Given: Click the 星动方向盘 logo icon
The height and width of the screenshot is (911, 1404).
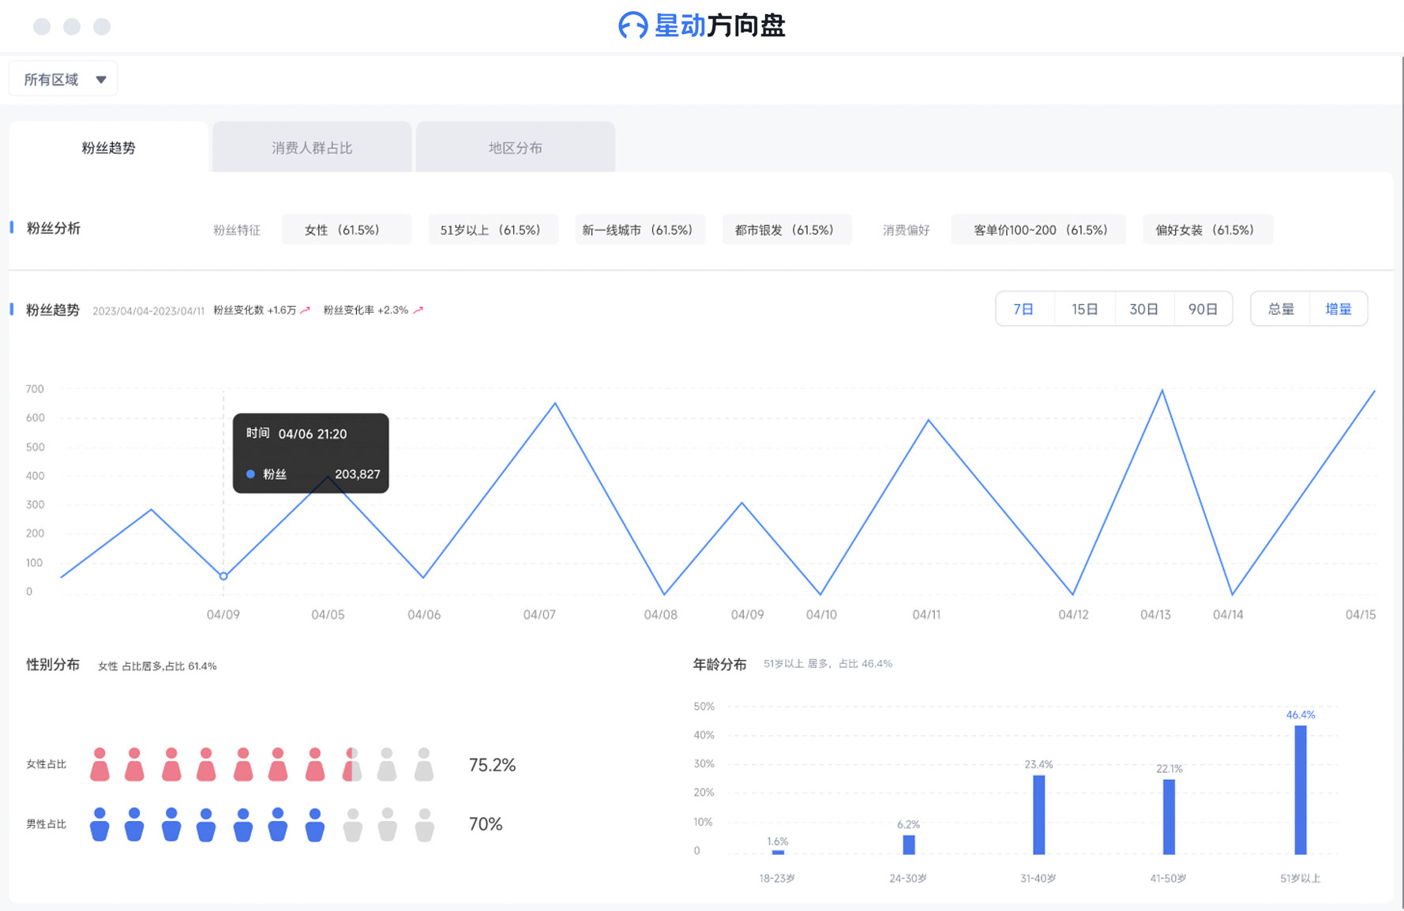Looking at the screenshot, I should [633, 26].
